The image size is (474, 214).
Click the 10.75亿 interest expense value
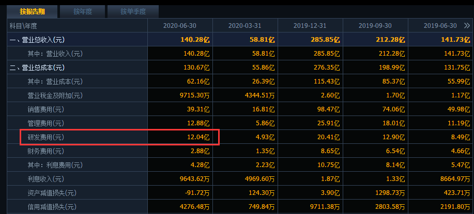[329, 165]
